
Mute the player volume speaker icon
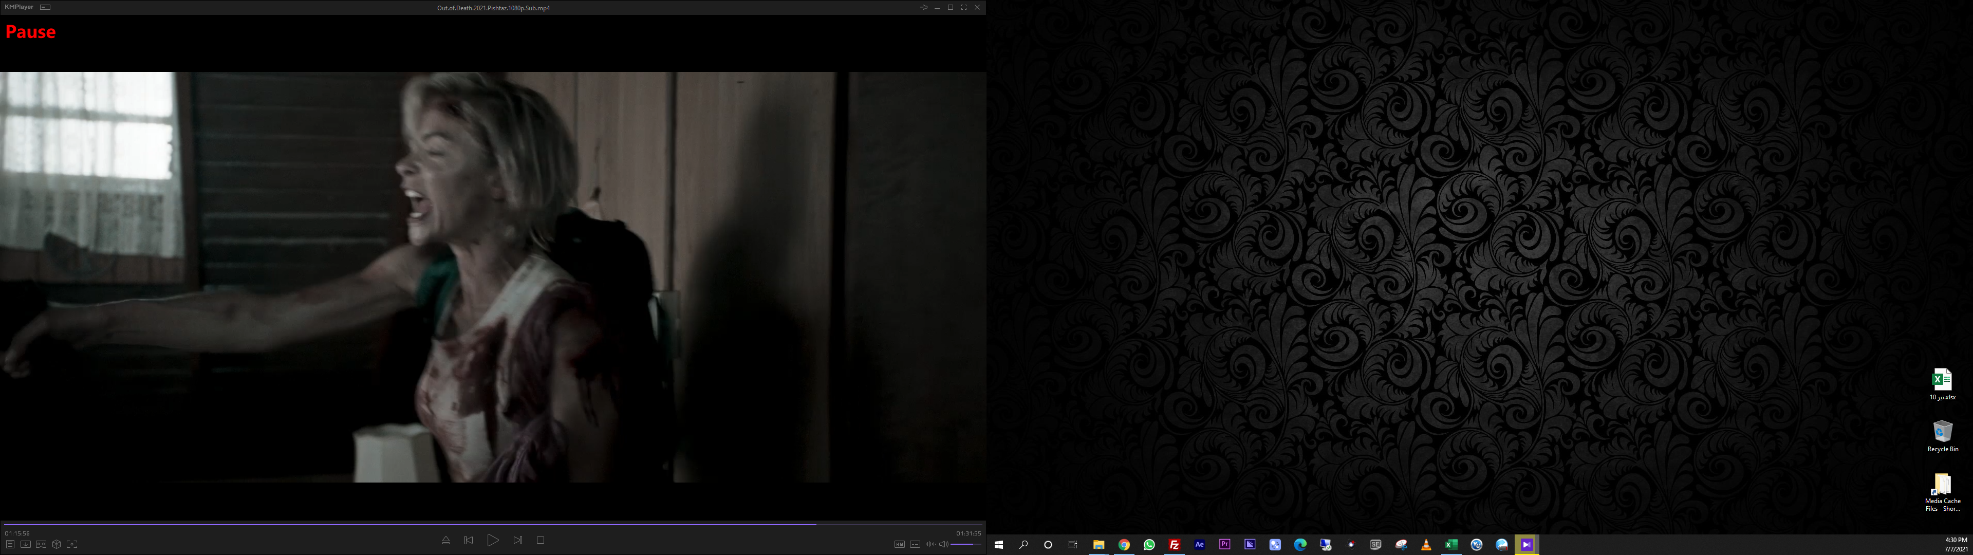[944, 544]
